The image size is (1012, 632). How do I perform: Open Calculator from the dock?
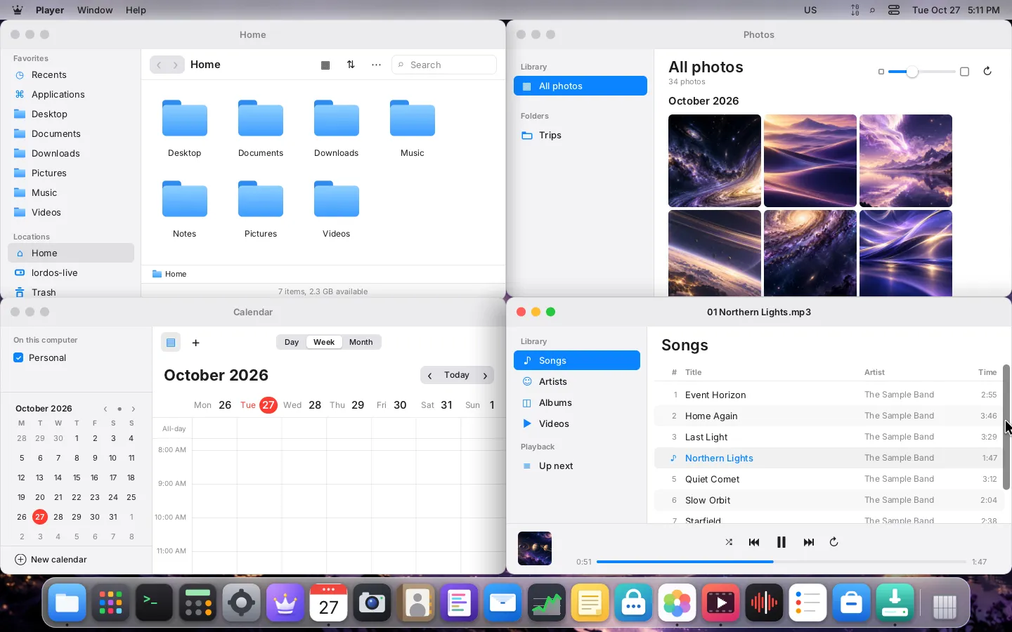[197, 603]
